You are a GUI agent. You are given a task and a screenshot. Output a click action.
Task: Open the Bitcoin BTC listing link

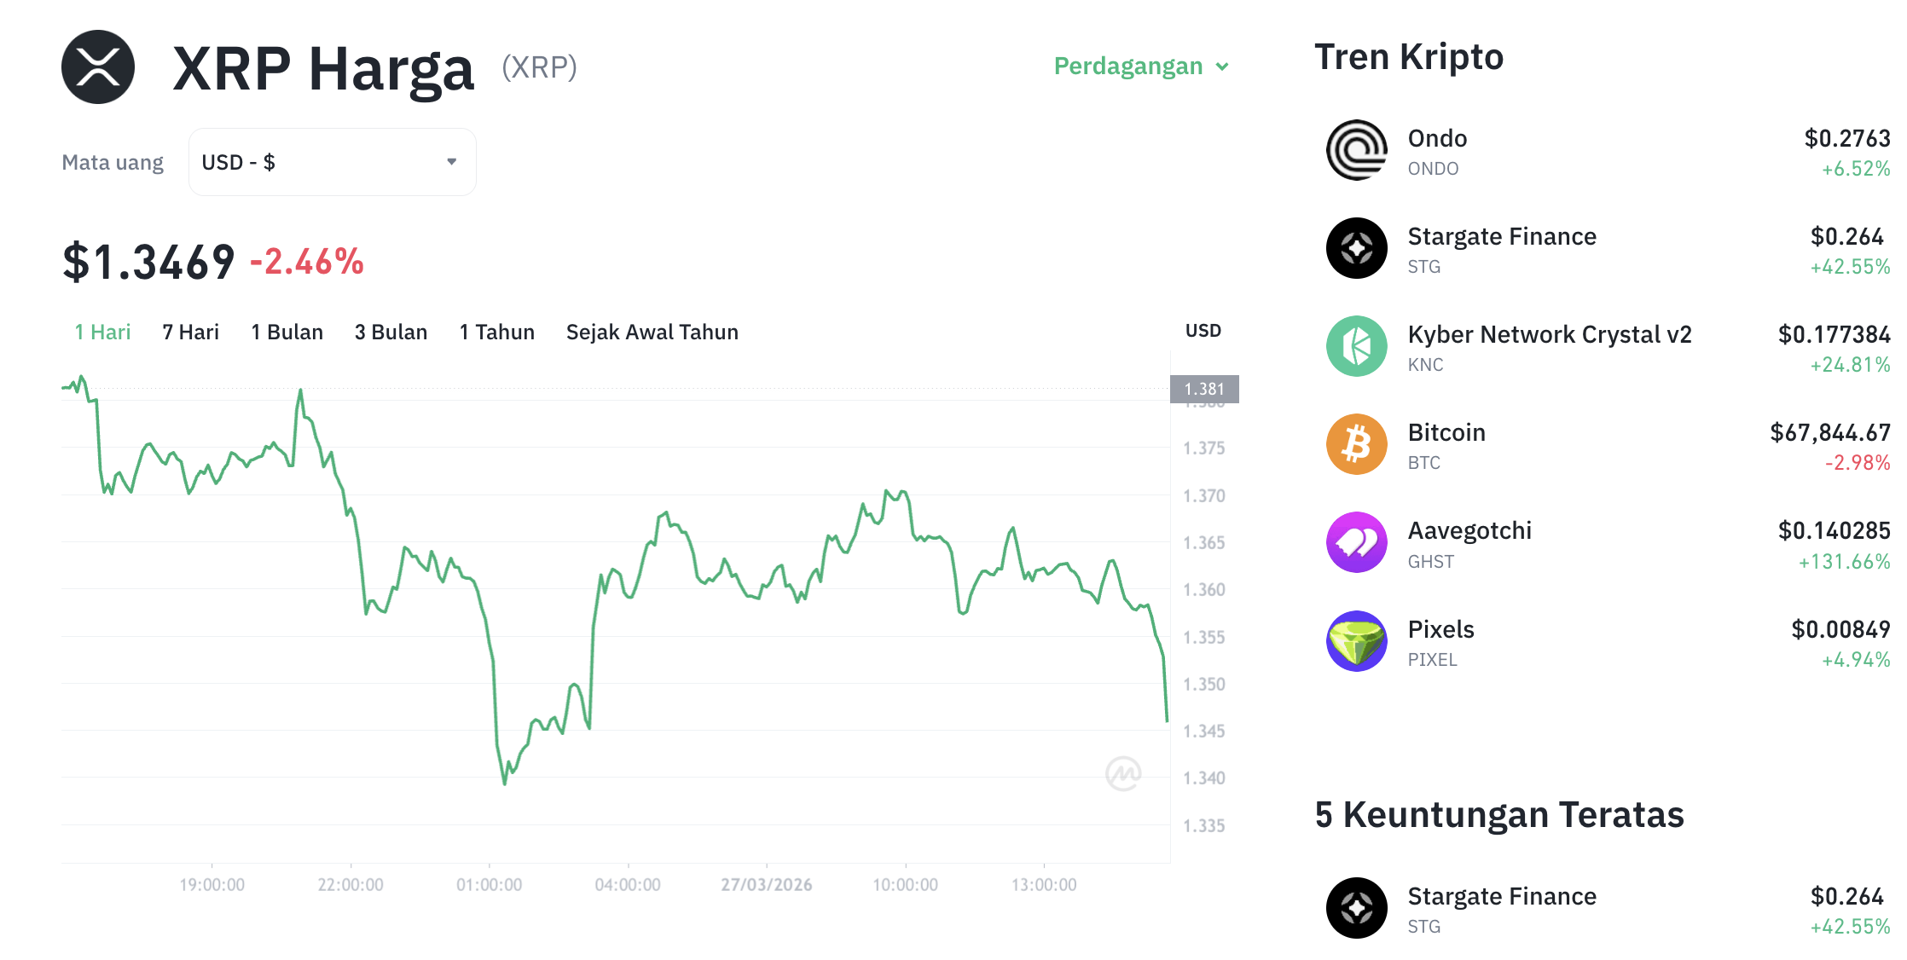[x=1446, y=432]
